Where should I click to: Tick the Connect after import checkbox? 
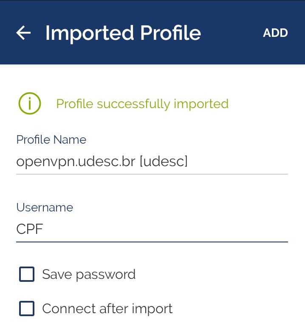pyautogui.click(x=27, y=309)
